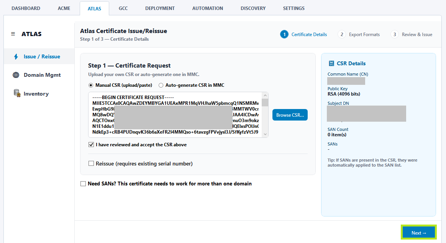This screenshot has width=446, height=243.
Task: Click the SAN Count label
Action: [x=338, y=129]
